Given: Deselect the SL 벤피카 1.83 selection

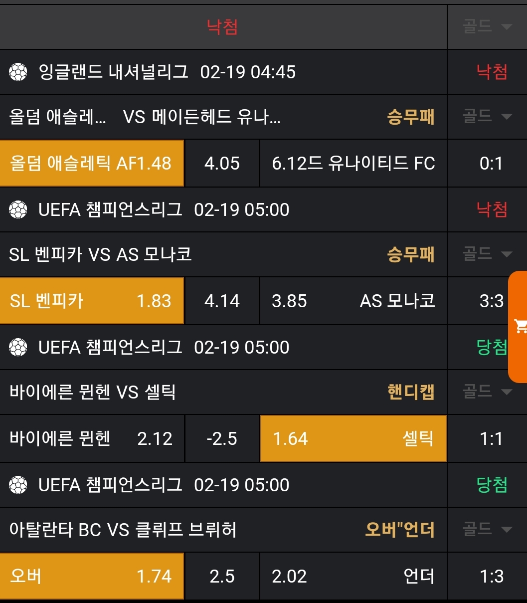Looking at the screenshot, I should click(92, 301).
